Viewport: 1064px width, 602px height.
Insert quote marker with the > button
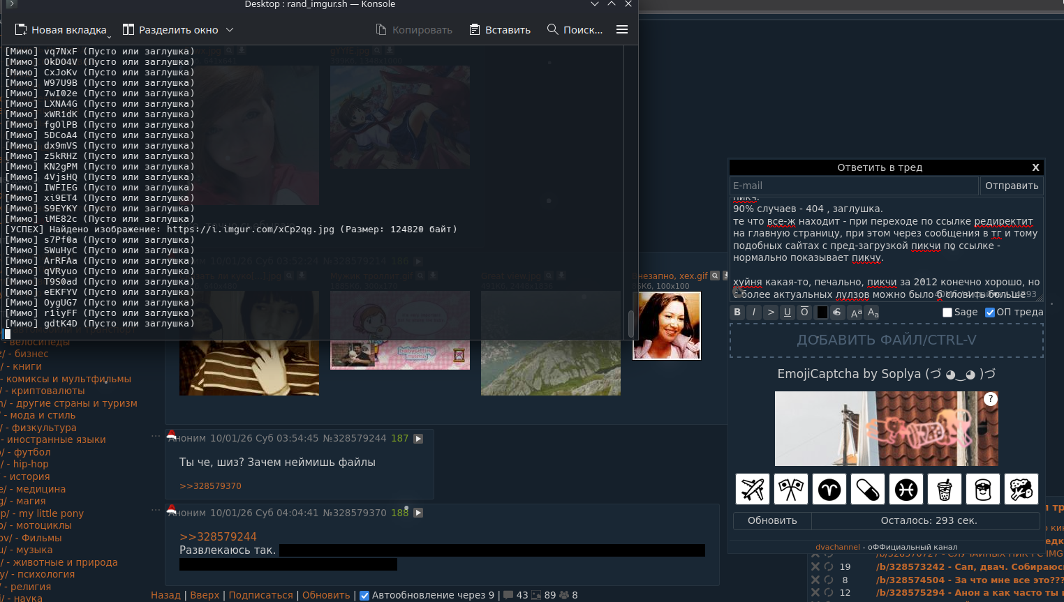[x=771, y=313]
